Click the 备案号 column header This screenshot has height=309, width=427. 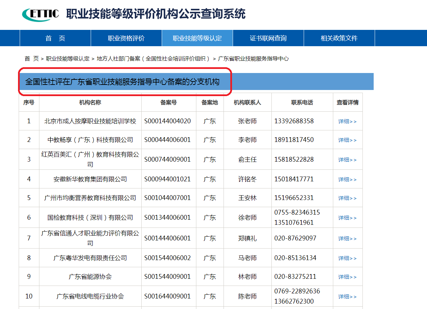169,102
